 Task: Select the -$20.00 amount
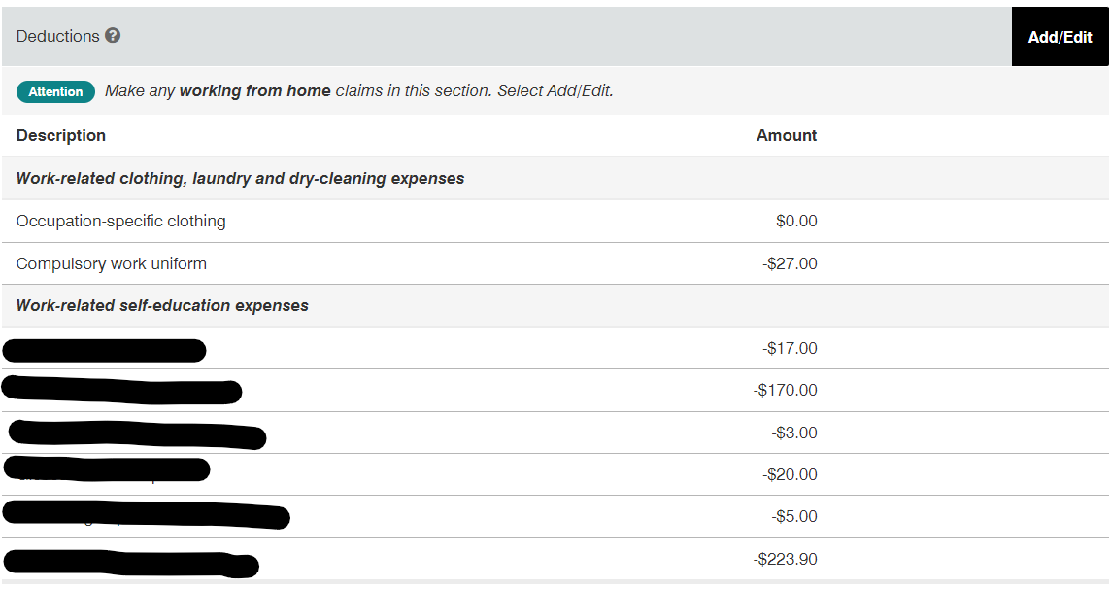[x=790, y=474]
